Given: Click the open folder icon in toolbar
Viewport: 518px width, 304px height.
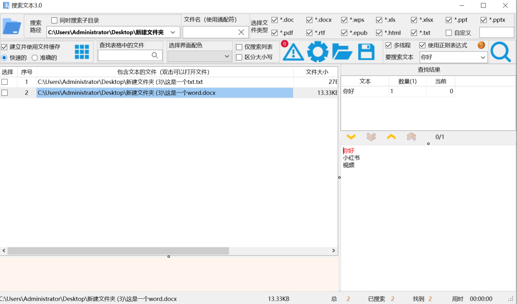Looking at the screenshot, I should pos(342,52).
